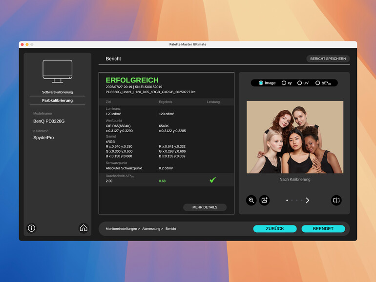Select the ΔE*00 radio button

point(317,83)
